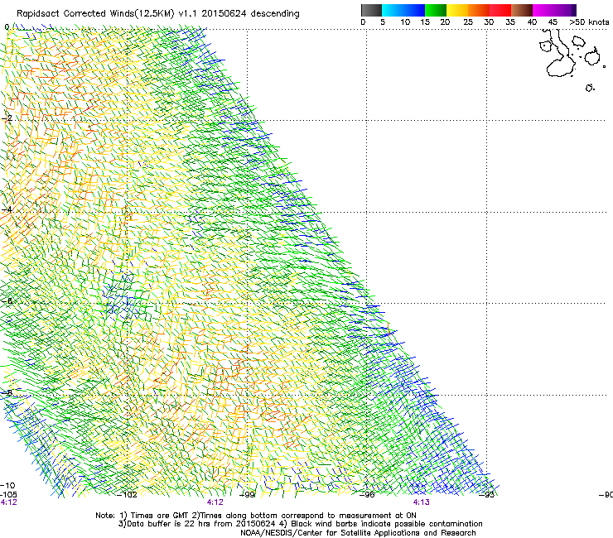Pick the red 30-35 knots legend segment
The image size is (613, 538).
[500, 10]
